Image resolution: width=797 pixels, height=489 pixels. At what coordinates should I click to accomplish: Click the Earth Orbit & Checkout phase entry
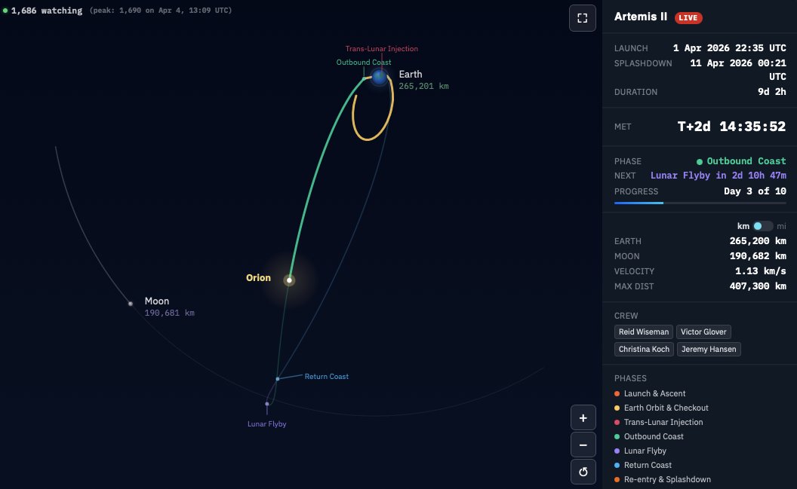coord(661,408)
